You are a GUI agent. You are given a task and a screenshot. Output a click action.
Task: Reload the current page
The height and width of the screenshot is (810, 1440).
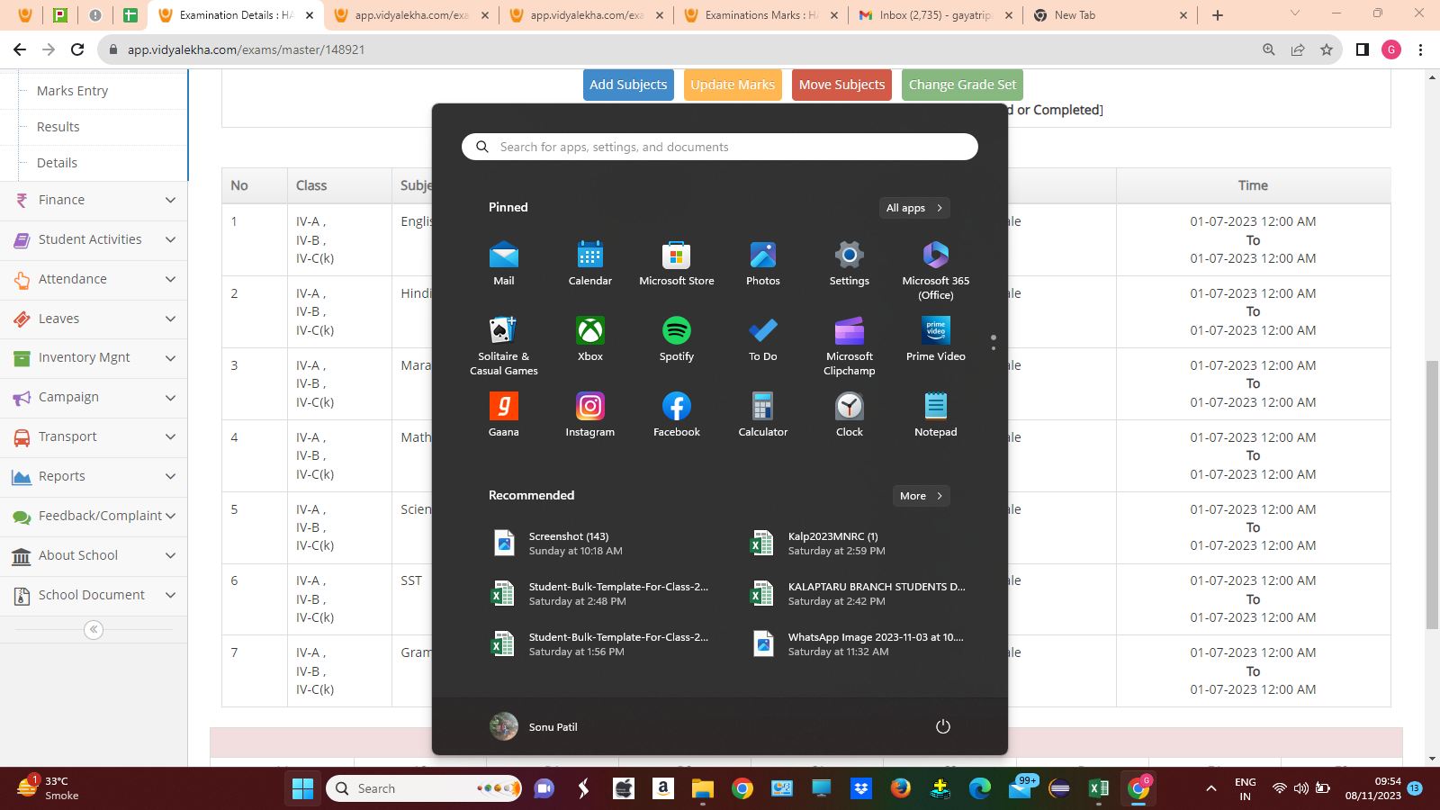[77, 49]
